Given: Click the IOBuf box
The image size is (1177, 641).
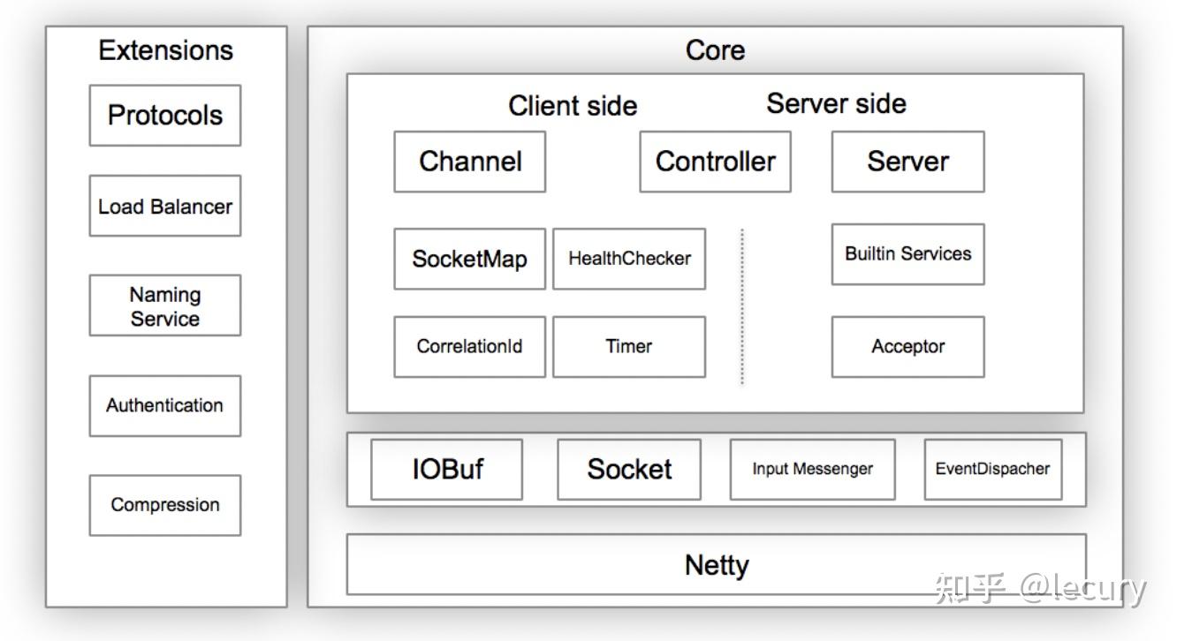Looking at the screenshot, I should point(447,469).
